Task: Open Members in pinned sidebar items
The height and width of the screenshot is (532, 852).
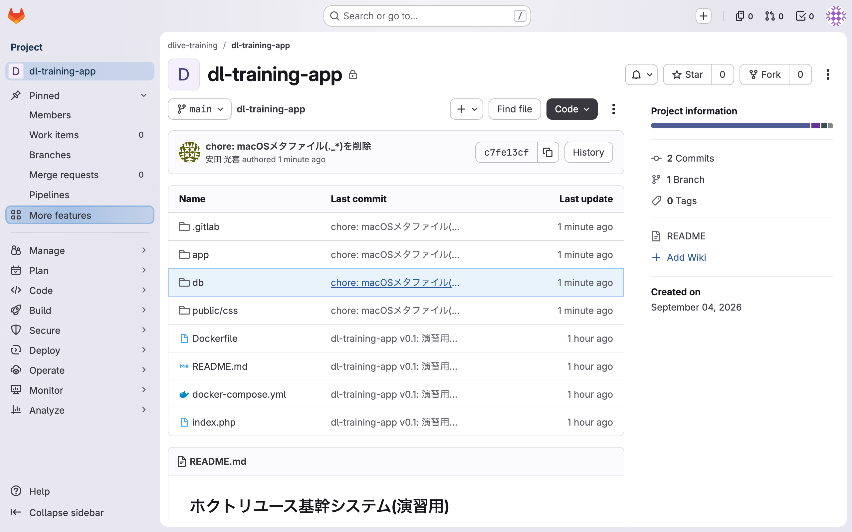Action: tap(80, 115)
